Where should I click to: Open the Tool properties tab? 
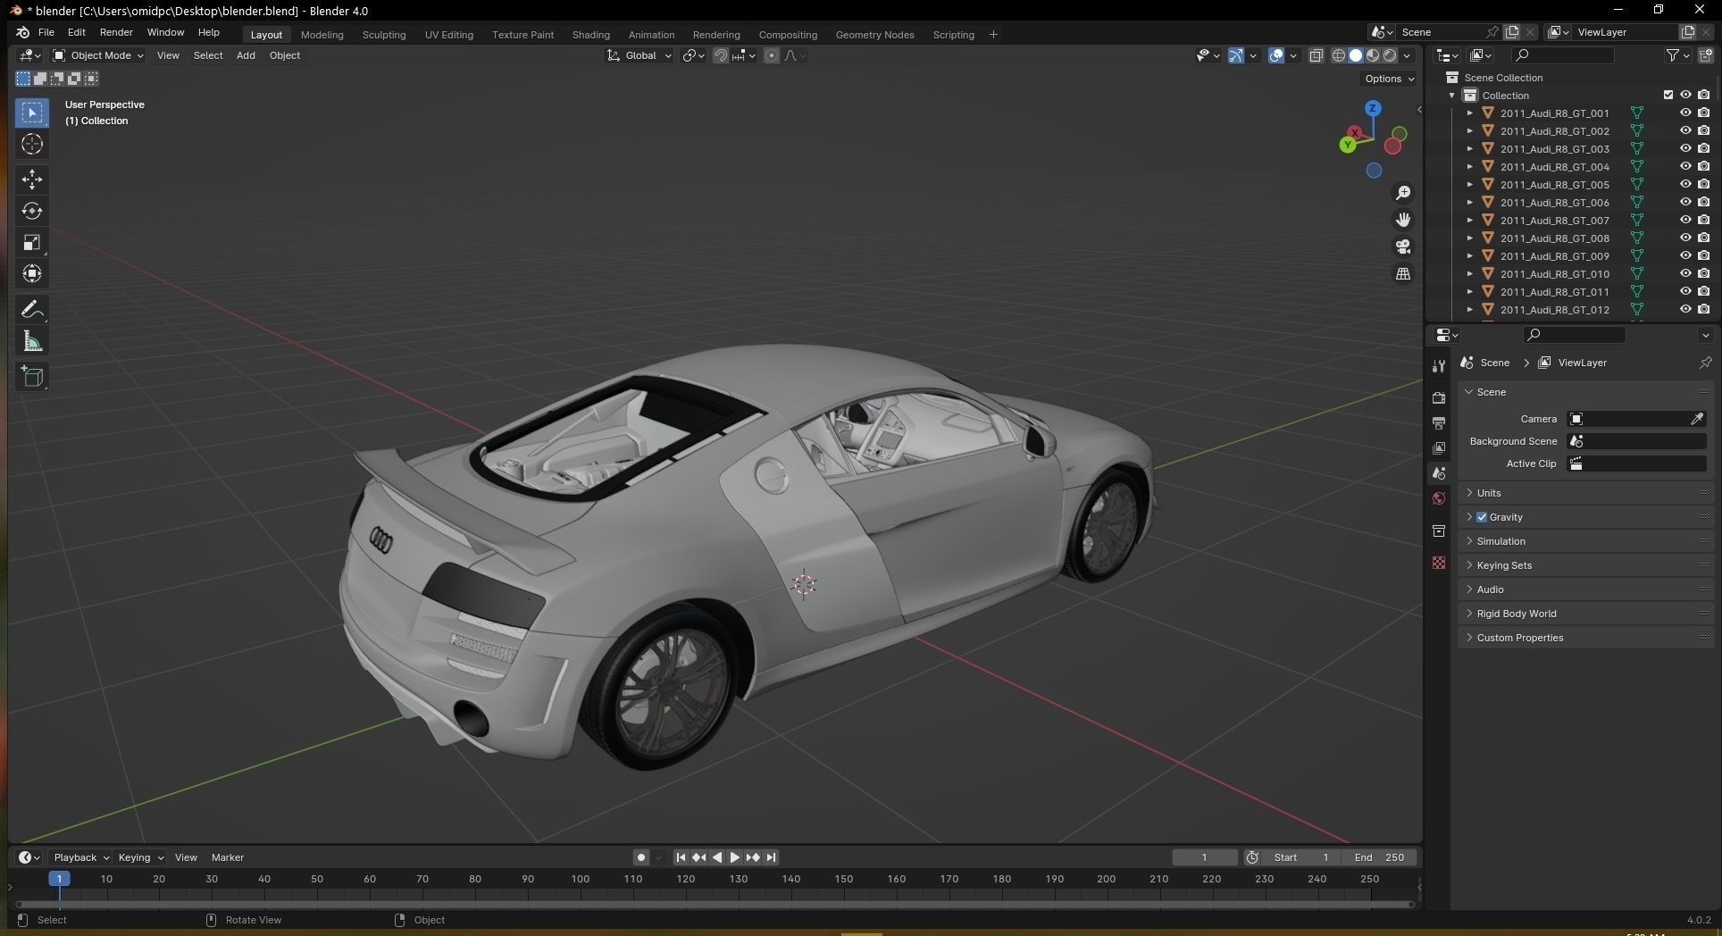pyautogui.click(x=1439, y=366)
